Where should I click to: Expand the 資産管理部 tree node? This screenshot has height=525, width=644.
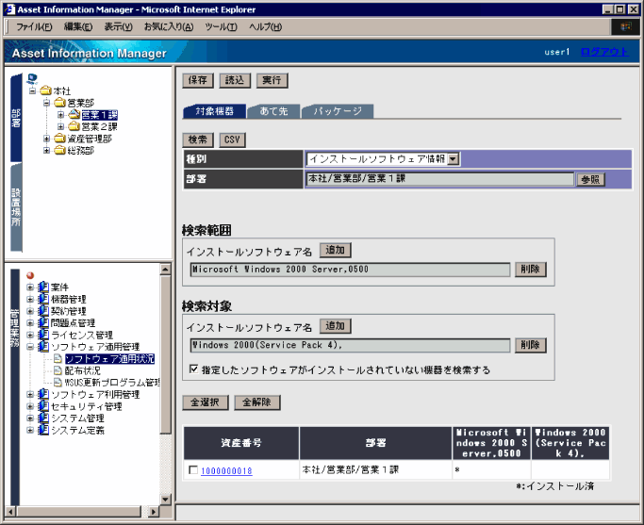[46, 139]
